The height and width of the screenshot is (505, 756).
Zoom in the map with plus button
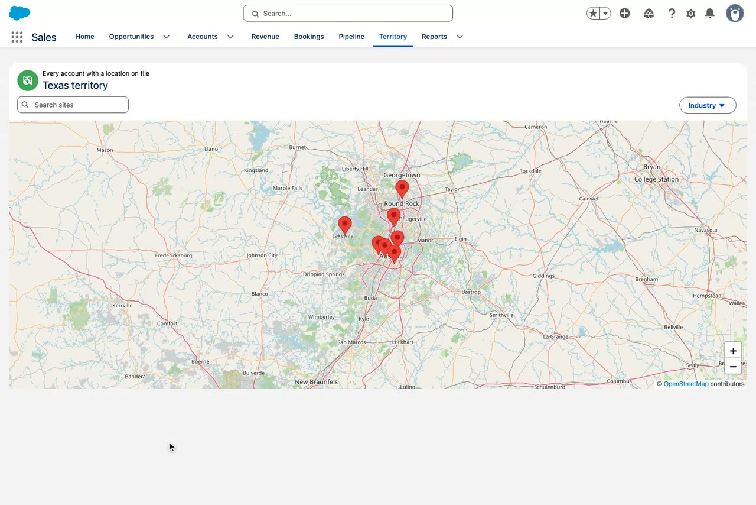coord(733,351)
